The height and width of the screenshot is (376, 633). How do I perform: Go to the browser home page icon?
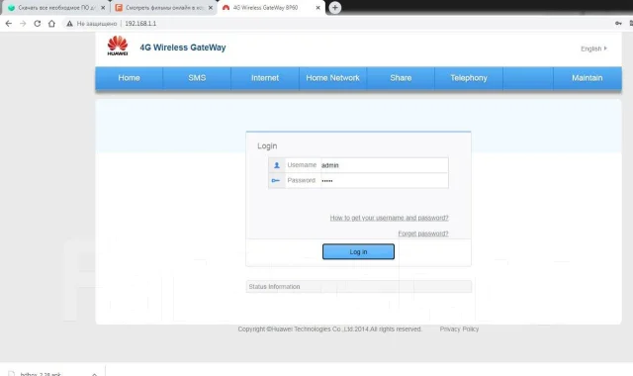(51, 24)
